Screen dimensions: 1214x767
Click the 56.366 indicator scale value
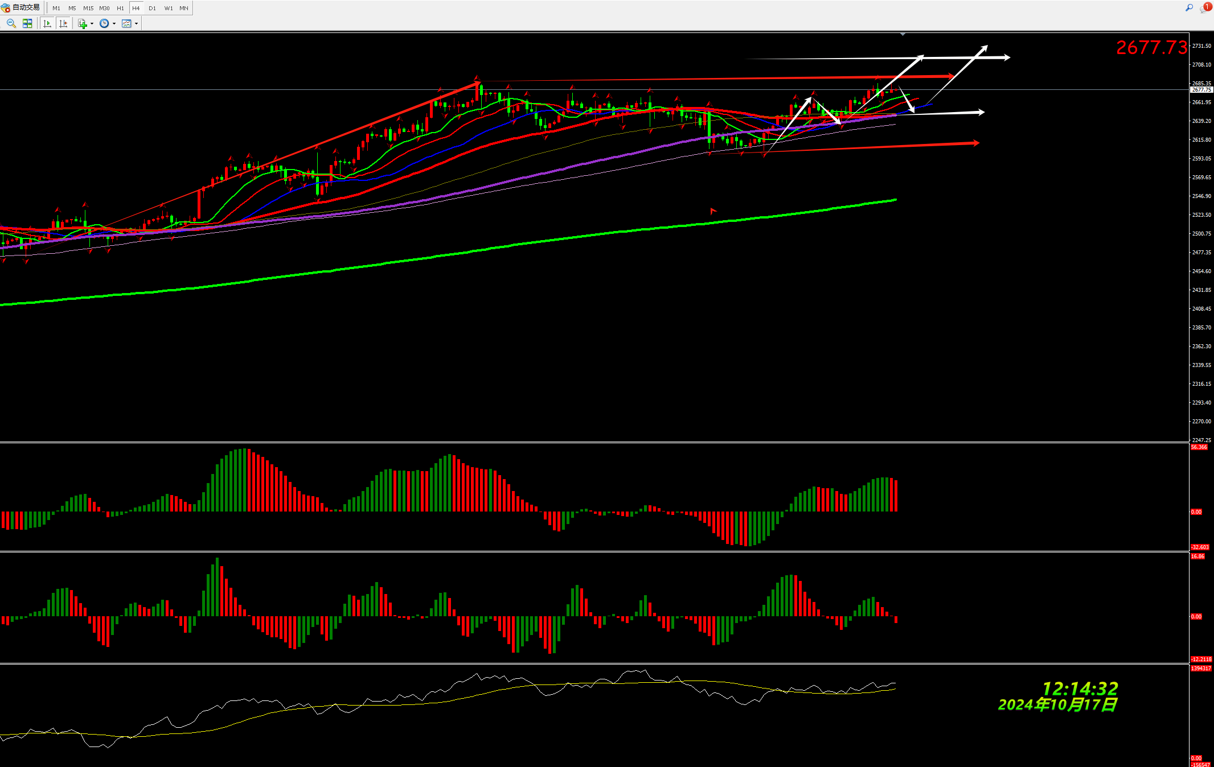click(1199, 447)
